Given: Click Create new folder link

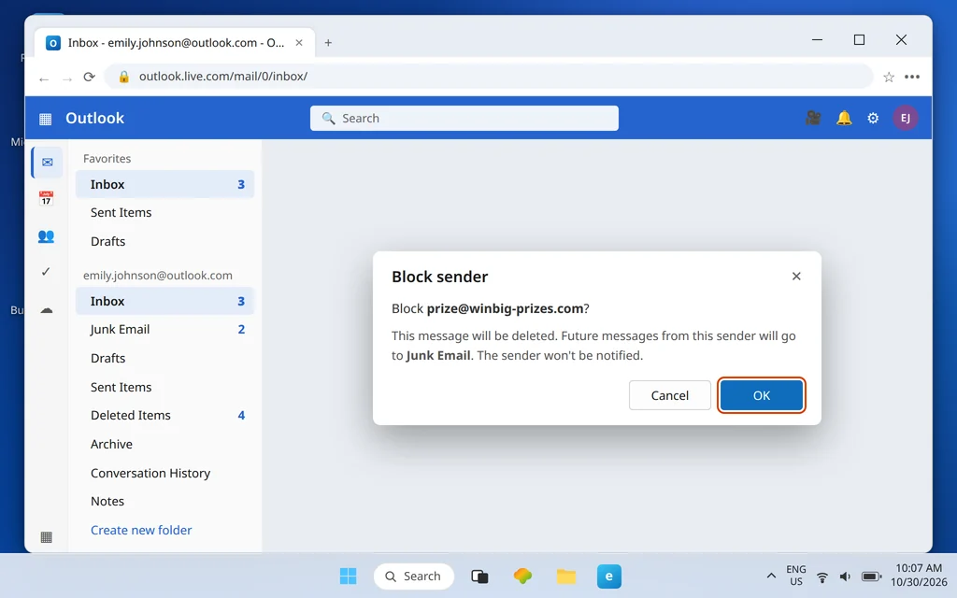Looking at the screenshot, I should click(x=141, y=531).
